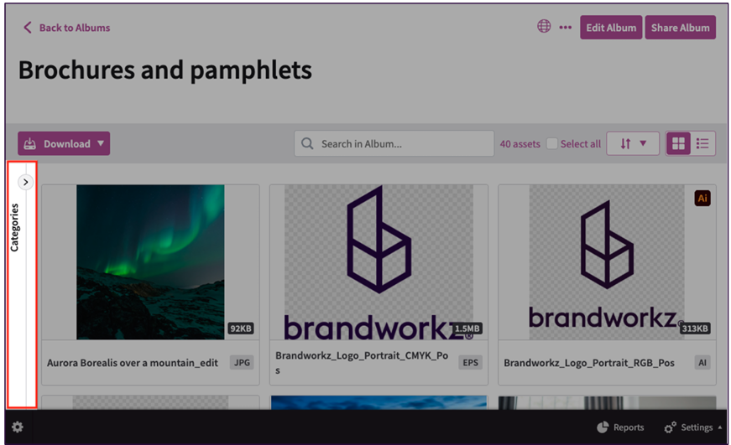Switch to grid view
Viewport: 731px width, 445px height.
point(678,143)
